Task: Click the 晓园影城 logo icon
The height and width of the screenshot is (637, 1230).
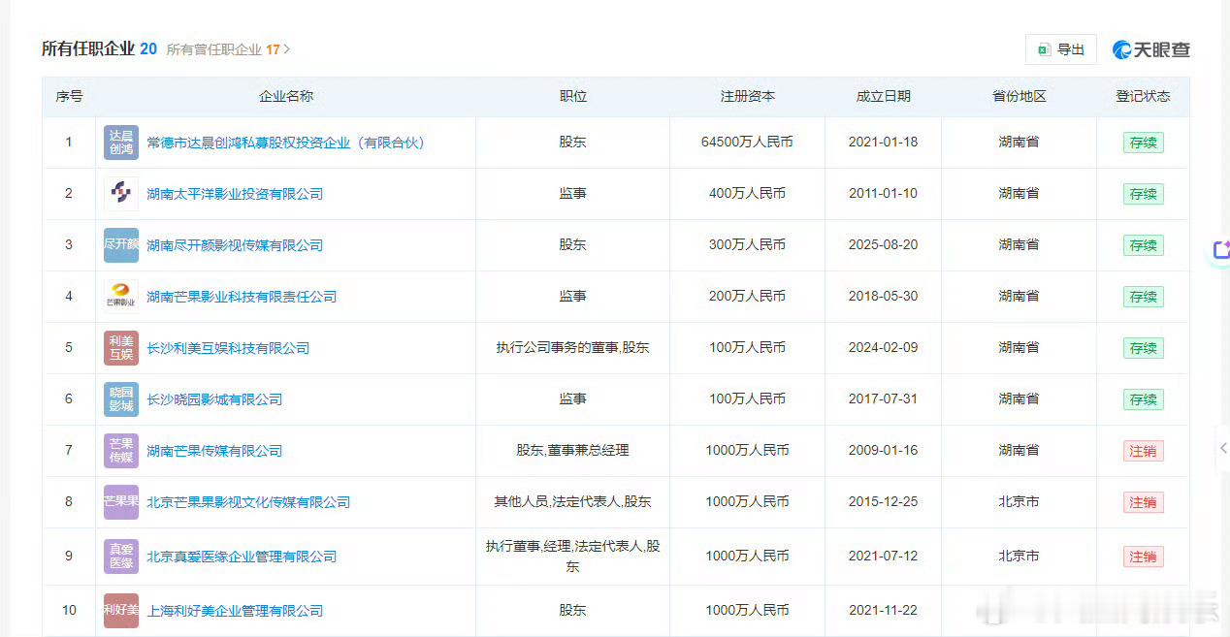Action: tap(120, 398)
